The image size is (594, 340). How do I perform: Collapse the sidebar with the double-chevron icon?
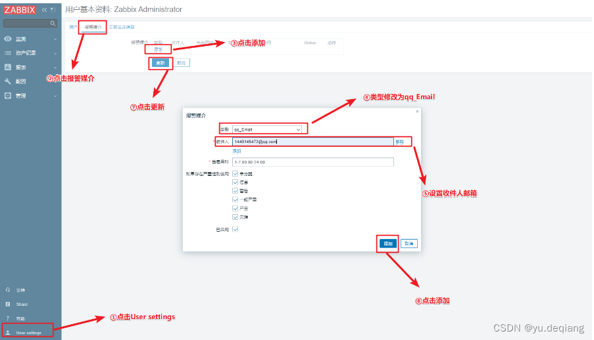click(44, 10)
